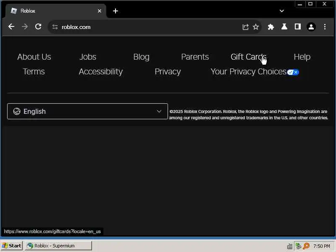Expand the English language dropdown
Screen dimensions: 336x252
click(87, 111)
